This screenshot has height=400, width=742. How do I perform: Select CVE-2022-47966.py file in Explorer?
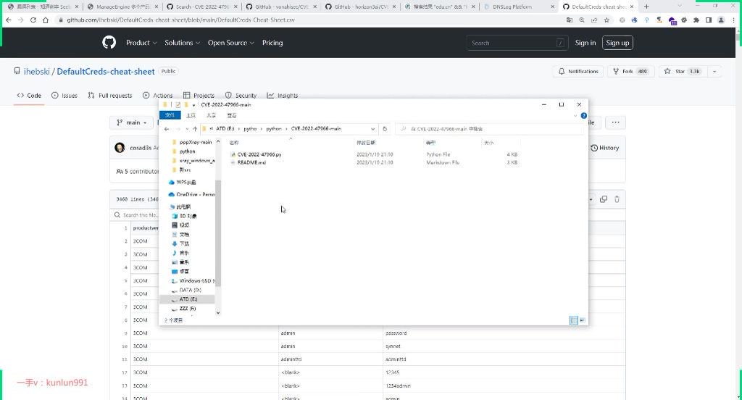[x=259, y=154]
